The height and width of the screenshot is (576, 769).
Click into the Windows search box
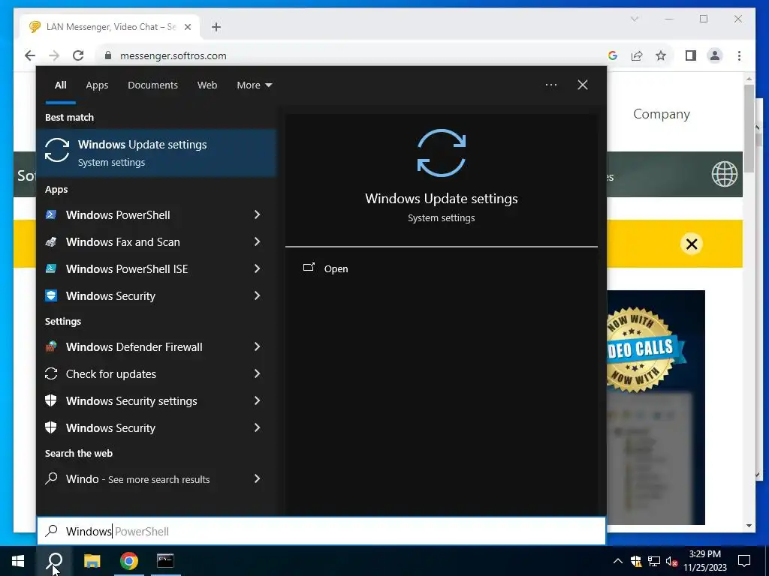321,531
